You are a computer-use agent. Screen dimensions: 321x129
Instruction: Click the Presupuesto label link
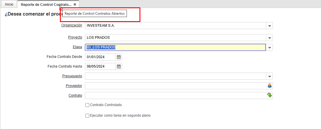pos(72,76)
